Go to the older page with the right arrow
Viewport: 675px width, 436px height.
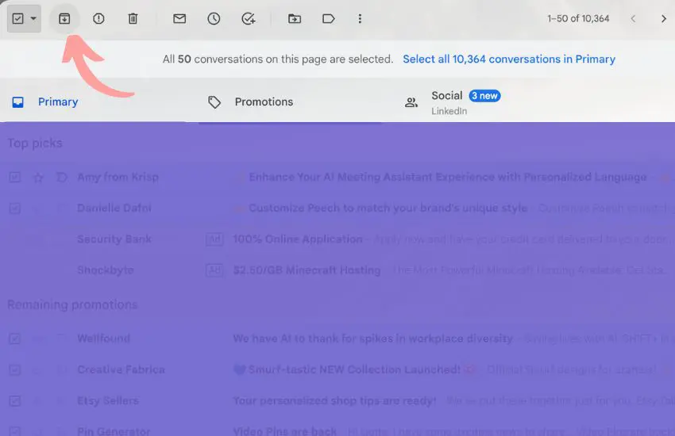click(664, 18)
